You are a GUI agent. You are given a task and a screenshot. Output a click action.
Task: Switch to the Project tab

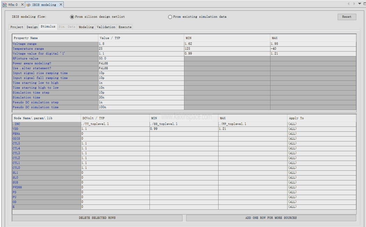point(17,27)
